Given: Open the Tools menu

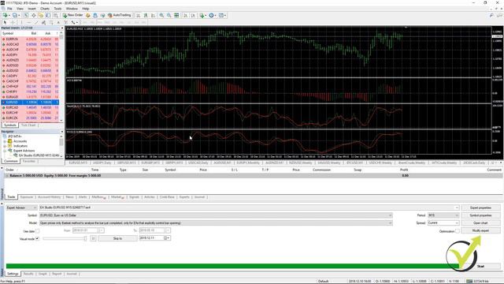Looking at the screenshot, I should tap(57, 9).
